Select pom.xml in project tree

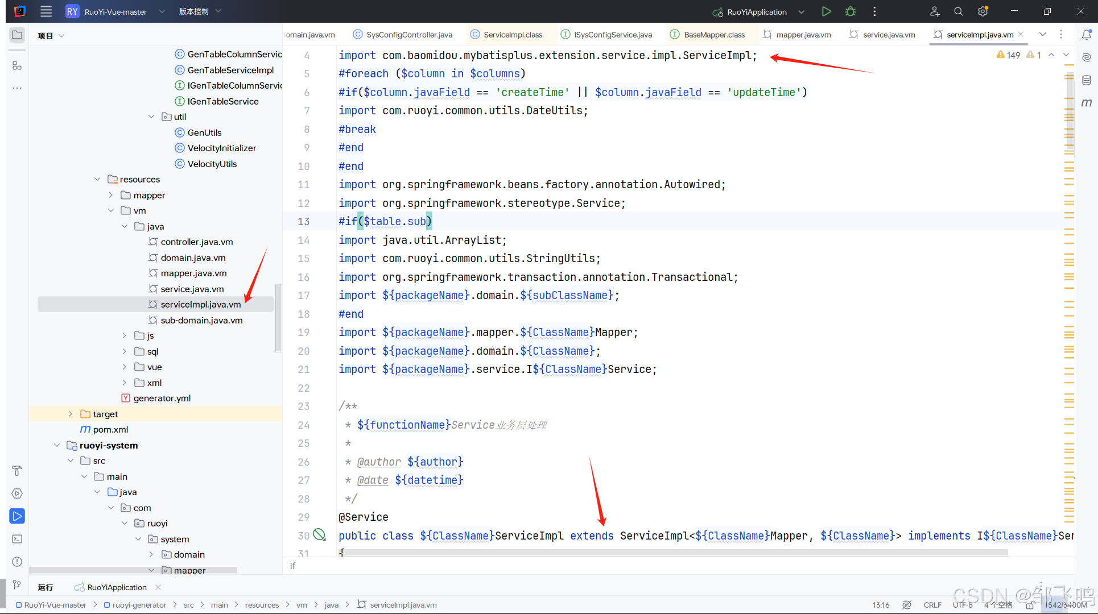(x=110, y=429)
